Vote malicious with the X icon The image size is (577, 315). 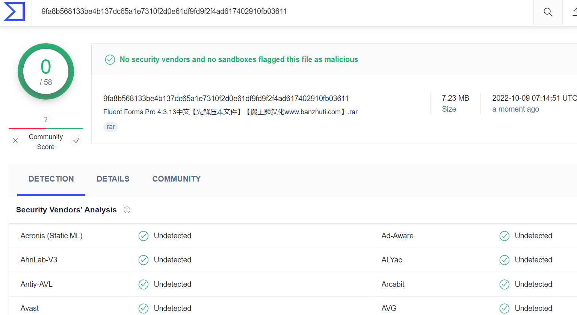tap(15, 141)
